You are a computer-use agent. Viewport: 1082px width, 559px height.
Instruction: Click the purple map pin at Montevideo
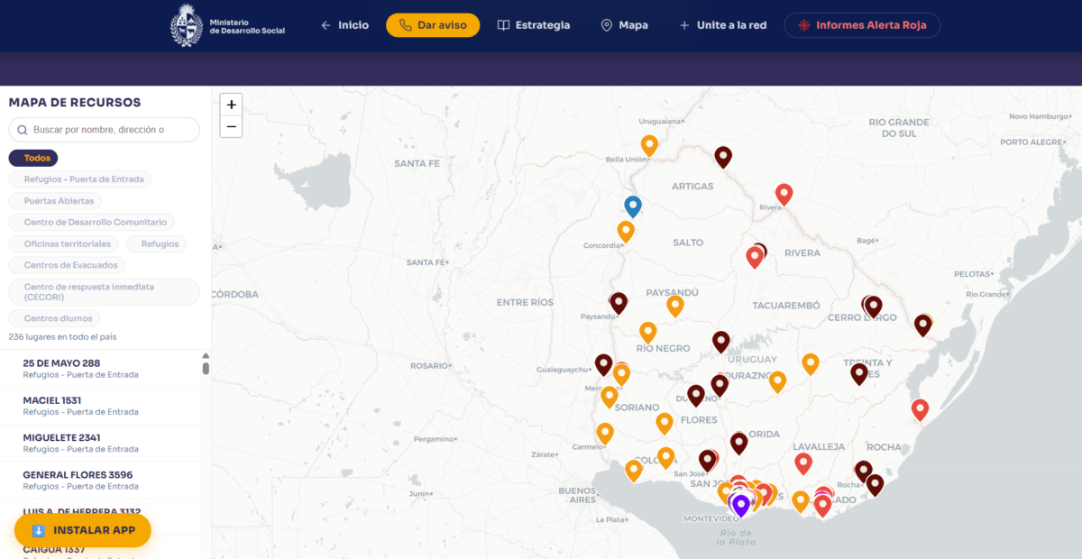741,505
